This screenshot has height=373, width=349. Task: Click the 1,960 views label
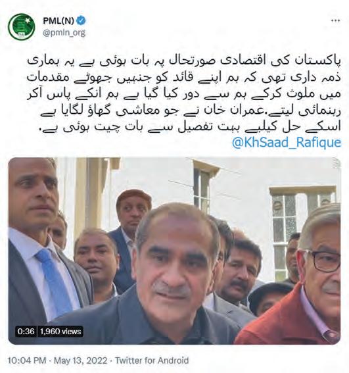[60, 332]
